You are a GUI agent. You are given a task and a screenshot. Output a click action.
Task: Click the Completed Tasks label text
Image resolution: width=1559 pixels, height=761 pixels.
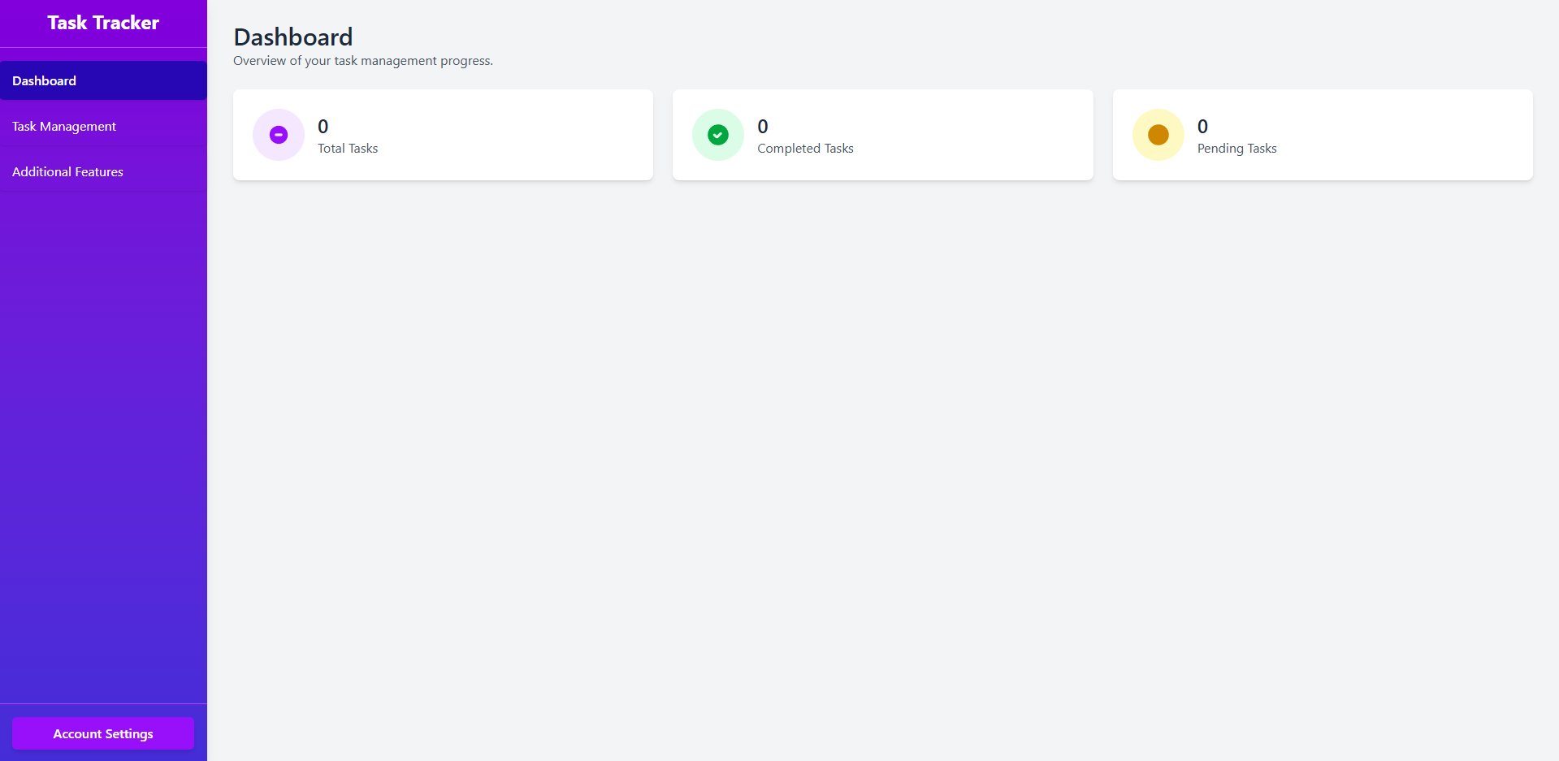click(x=805, y=148)
